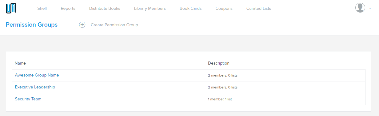Open the Coupons page
This screenshot has width=379, height=116.
pos(224,8)
